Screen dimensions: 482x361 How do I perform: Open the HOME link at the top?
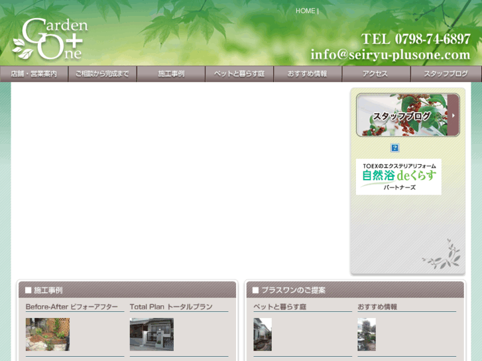pyautogui.click(x=305, y=11)
